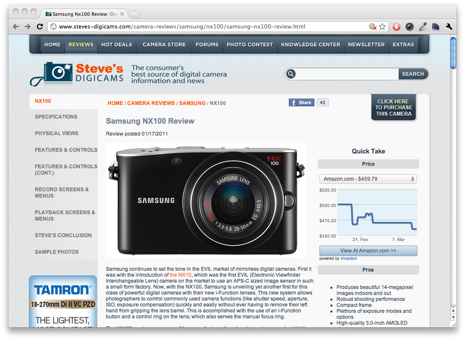Image resolution: width=465 pixels, height=340 pixels.
Task: Go to the Camera Store menu item
Action: pyautogui.click(x=164, y=45)
